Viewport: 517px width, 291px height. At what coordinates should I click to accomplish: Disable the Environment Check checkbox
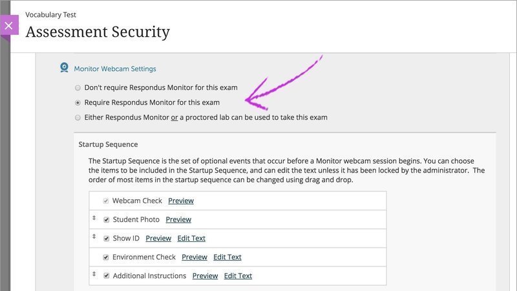click(x=106, y=257)
